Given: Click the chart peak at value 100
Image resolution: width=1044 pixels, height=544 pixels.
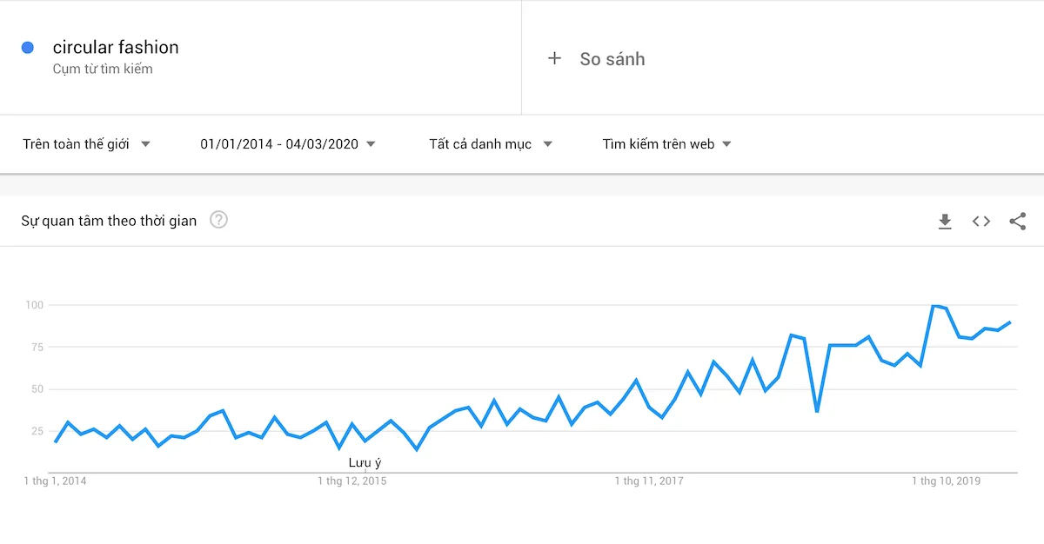Looking at the screenshot, I should tap(934, 306).
